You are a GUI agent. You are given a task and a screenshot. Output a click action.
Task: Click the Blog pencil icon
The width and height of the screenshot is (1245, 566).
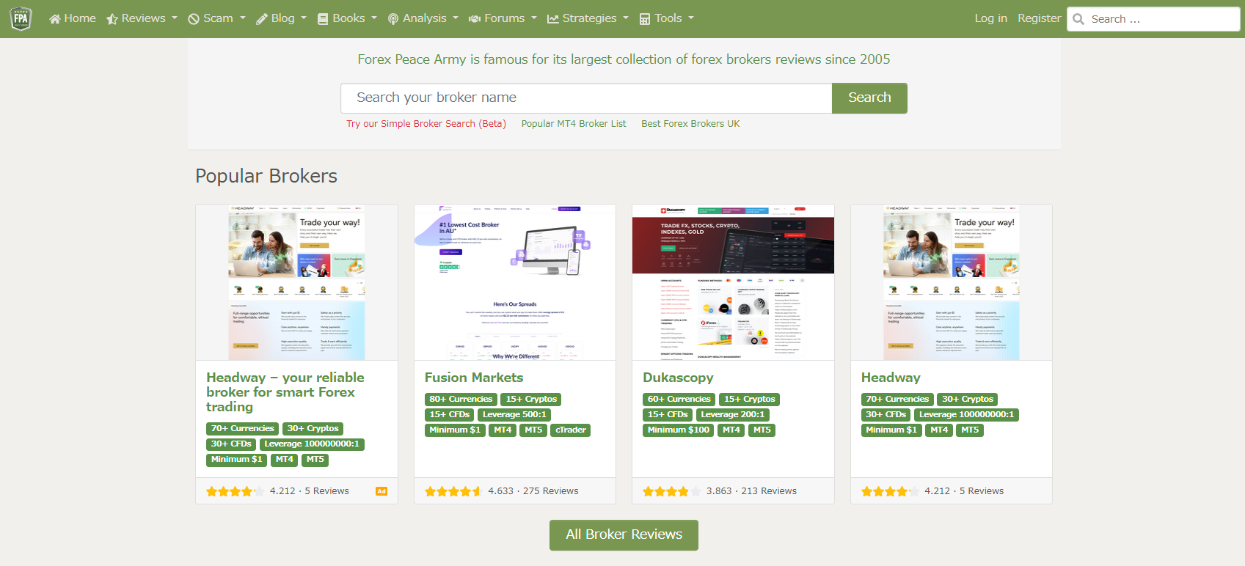(262, 19)
